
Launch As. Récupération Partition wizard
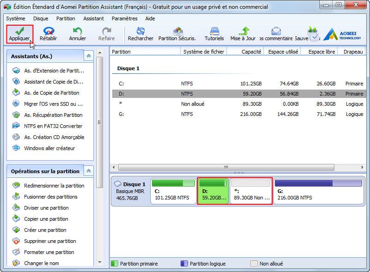tap(48, 115)
